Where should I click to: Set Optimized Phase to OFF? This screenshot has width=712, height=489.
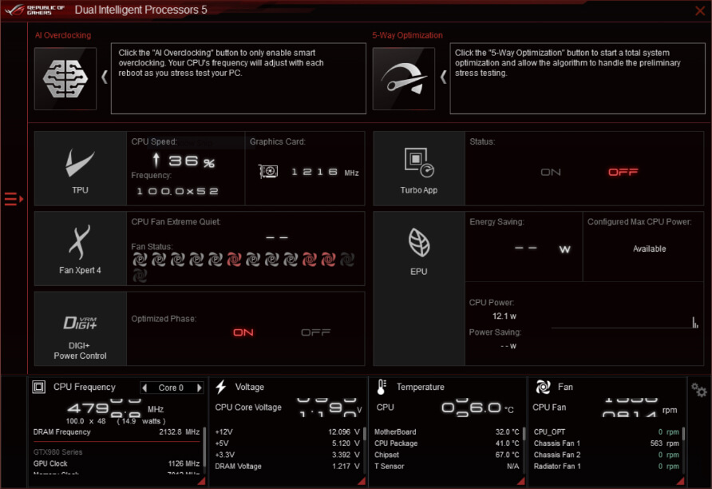315,332
